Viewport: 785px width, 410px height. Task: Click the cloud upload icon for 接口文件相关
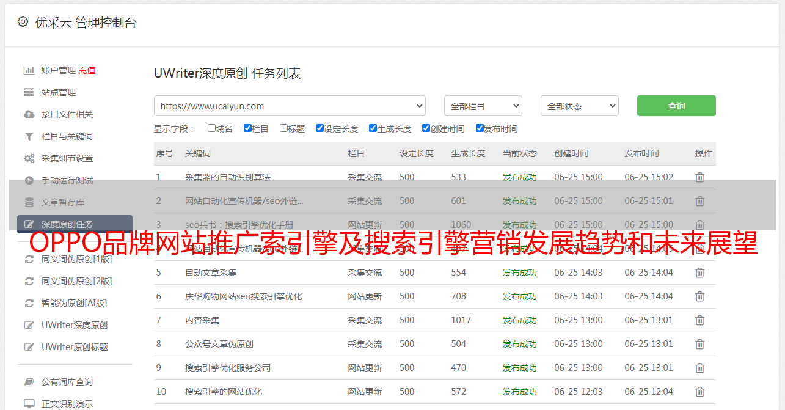pyautogui.click(x=29, y=114)
